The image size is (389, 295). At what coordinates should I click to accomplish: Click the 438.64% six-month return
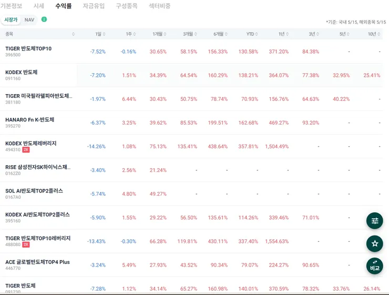(218, 146)
